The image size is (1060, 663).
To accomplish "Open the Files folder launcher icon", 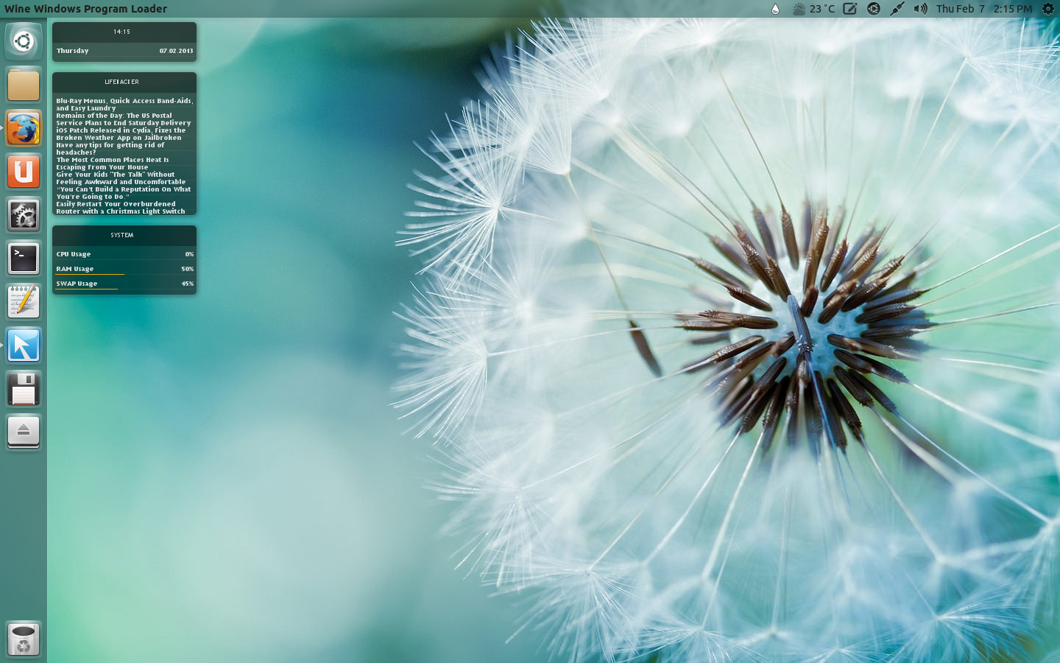I will click(x=24, y=85).
